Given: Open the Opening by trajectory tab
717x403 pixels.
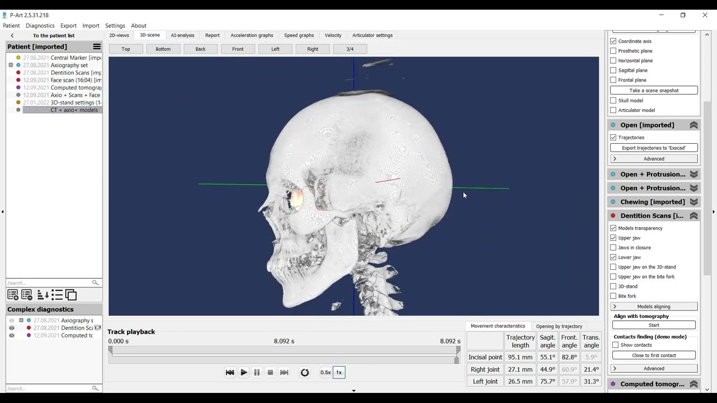Looking at the screenshot, I should (559, 326).
